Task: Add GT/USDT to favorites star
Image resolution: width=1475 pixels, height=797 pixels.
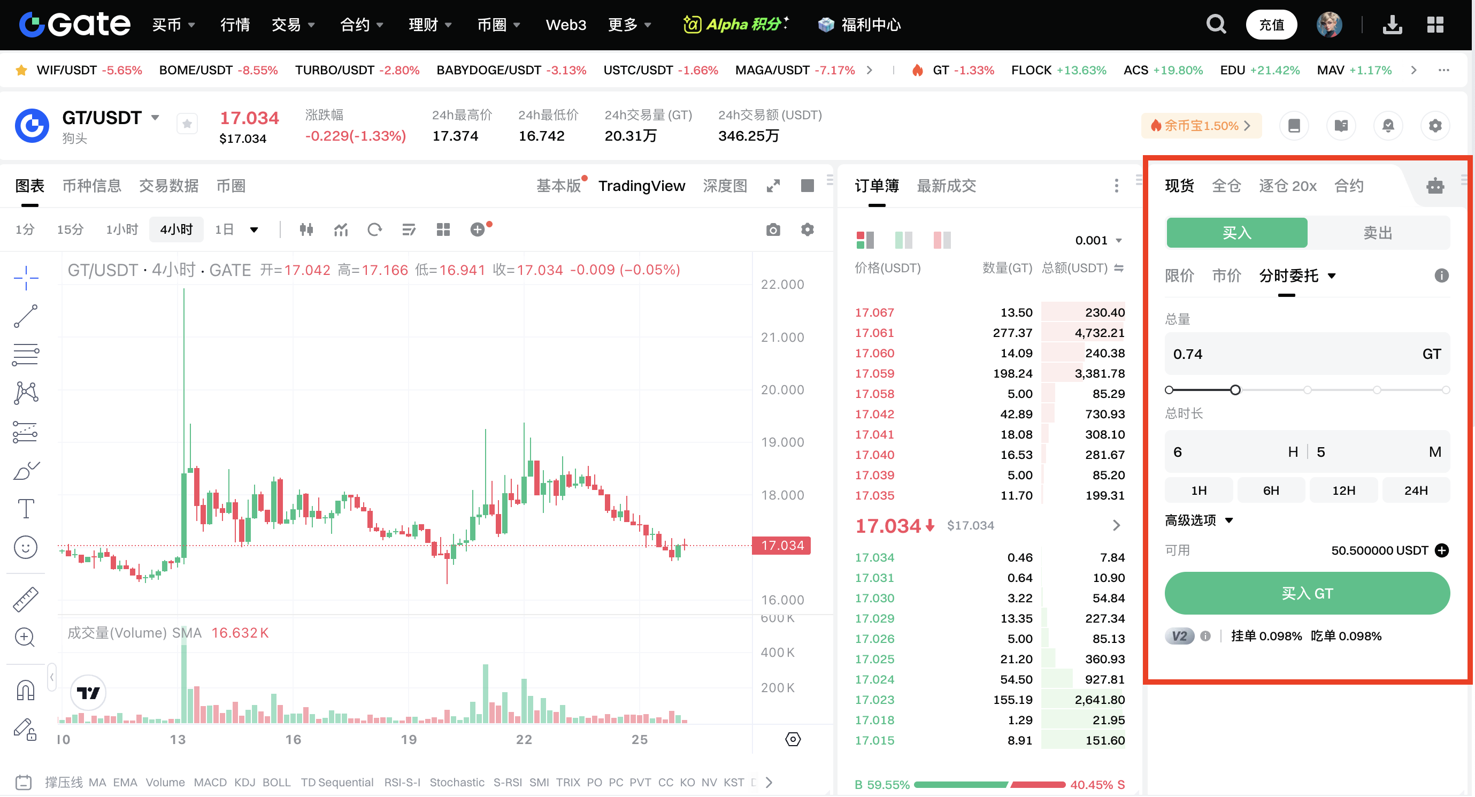Action: (187, 124)
